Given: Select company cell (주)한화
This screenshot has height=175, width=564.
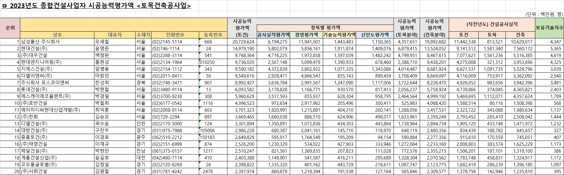Looking at the screenshot, I should click(57, 117).
